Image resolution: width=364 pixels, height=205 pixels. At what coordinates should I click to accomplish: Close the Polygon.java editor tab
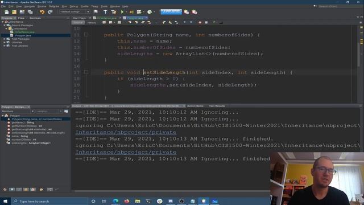pos(147,18)
